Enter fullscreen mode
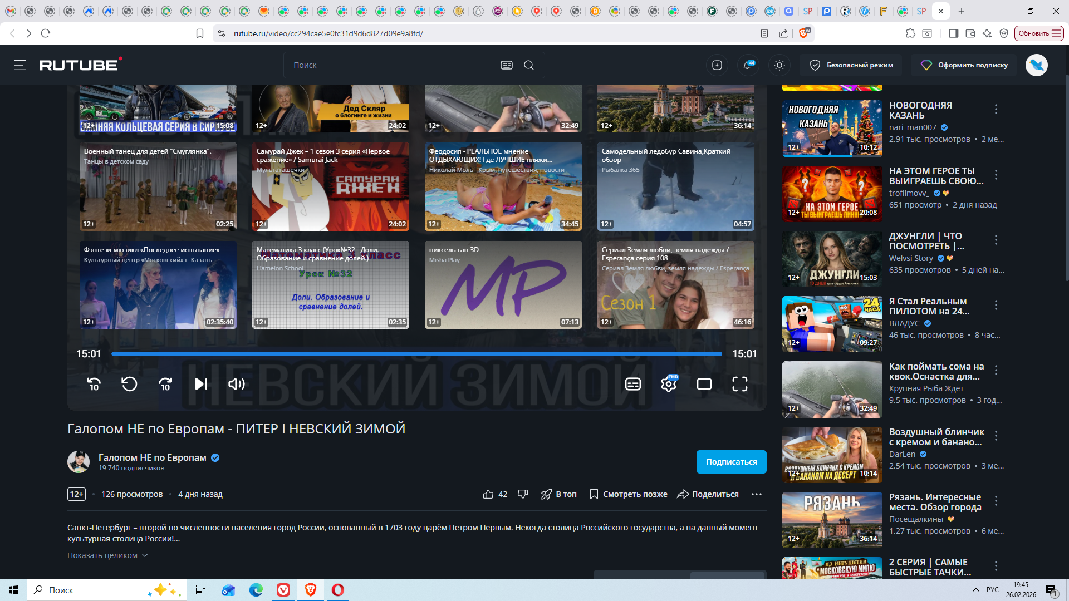The image size is (1069, 601). coord(739,384)
